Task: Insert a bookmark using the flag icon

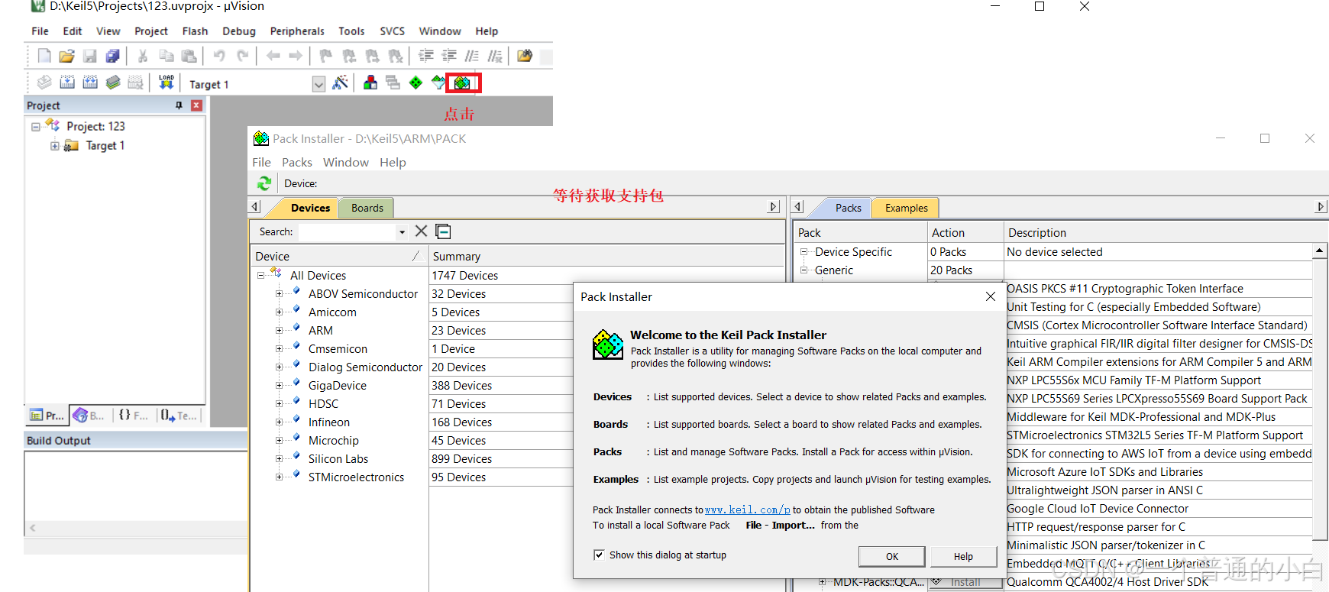Action: click(326, 56)
